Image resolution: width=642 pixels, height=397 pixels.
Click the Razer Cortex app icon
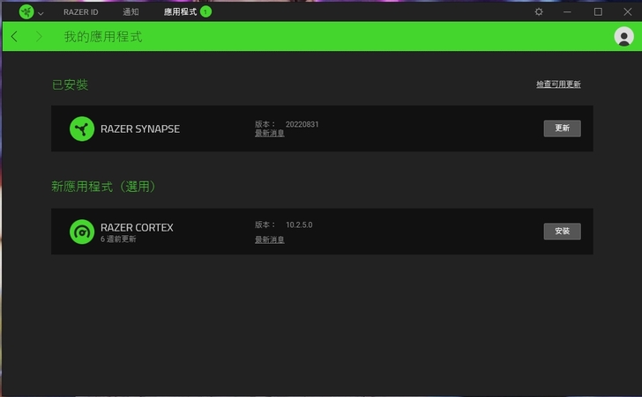[82, 232]
